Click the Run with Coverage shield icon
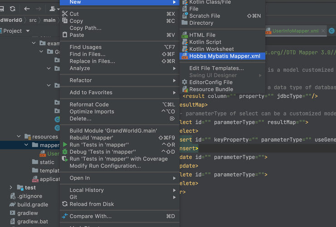Screen dimensions: 336x227 (x=64, y=158)
